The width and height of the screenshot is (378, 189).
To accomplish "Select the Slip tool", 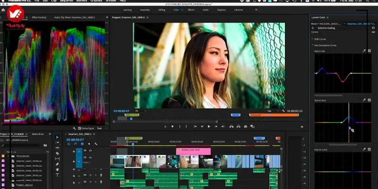I will (57, 159).
